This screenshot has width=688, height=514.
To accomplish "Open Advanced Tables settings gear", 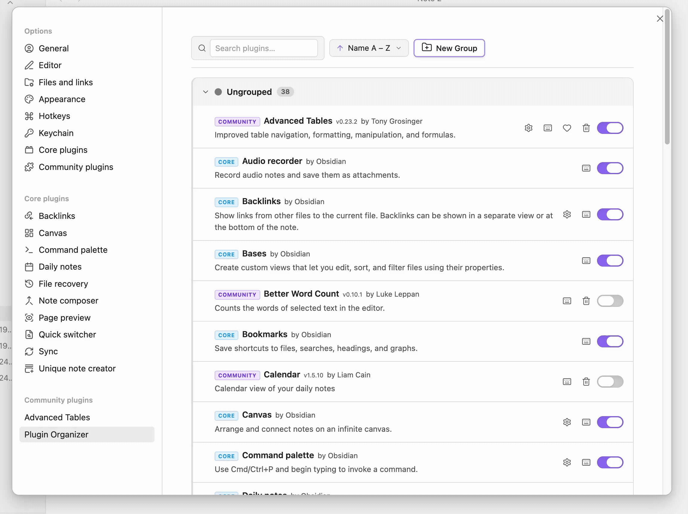I will coord(528,128).
